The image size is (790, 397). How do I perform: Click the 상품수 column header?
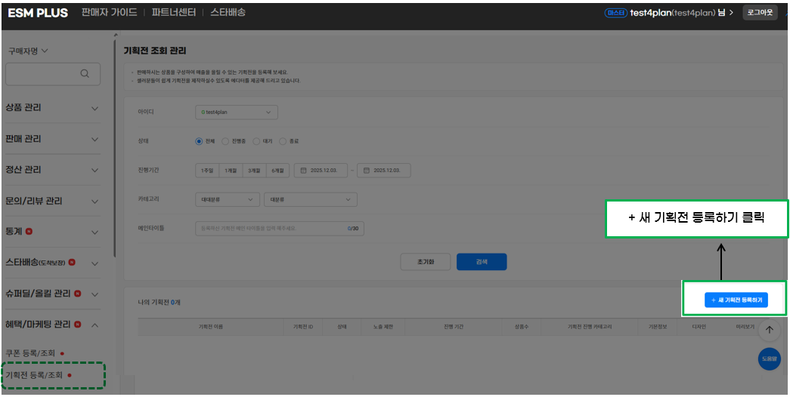pos(522,327)
